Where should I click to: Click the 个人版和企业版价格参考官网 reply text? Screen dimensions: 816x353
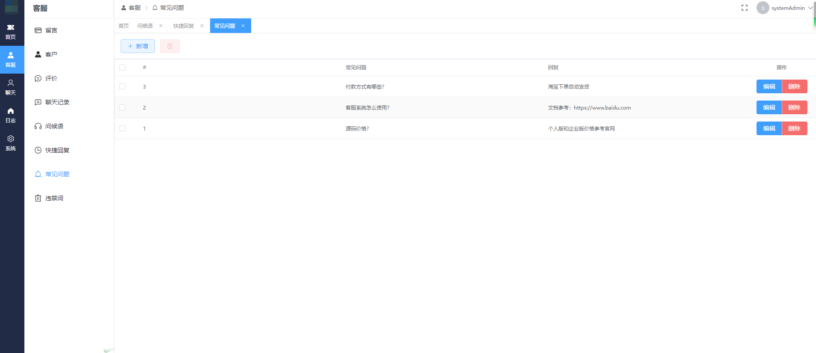click(x=582, y=129)
